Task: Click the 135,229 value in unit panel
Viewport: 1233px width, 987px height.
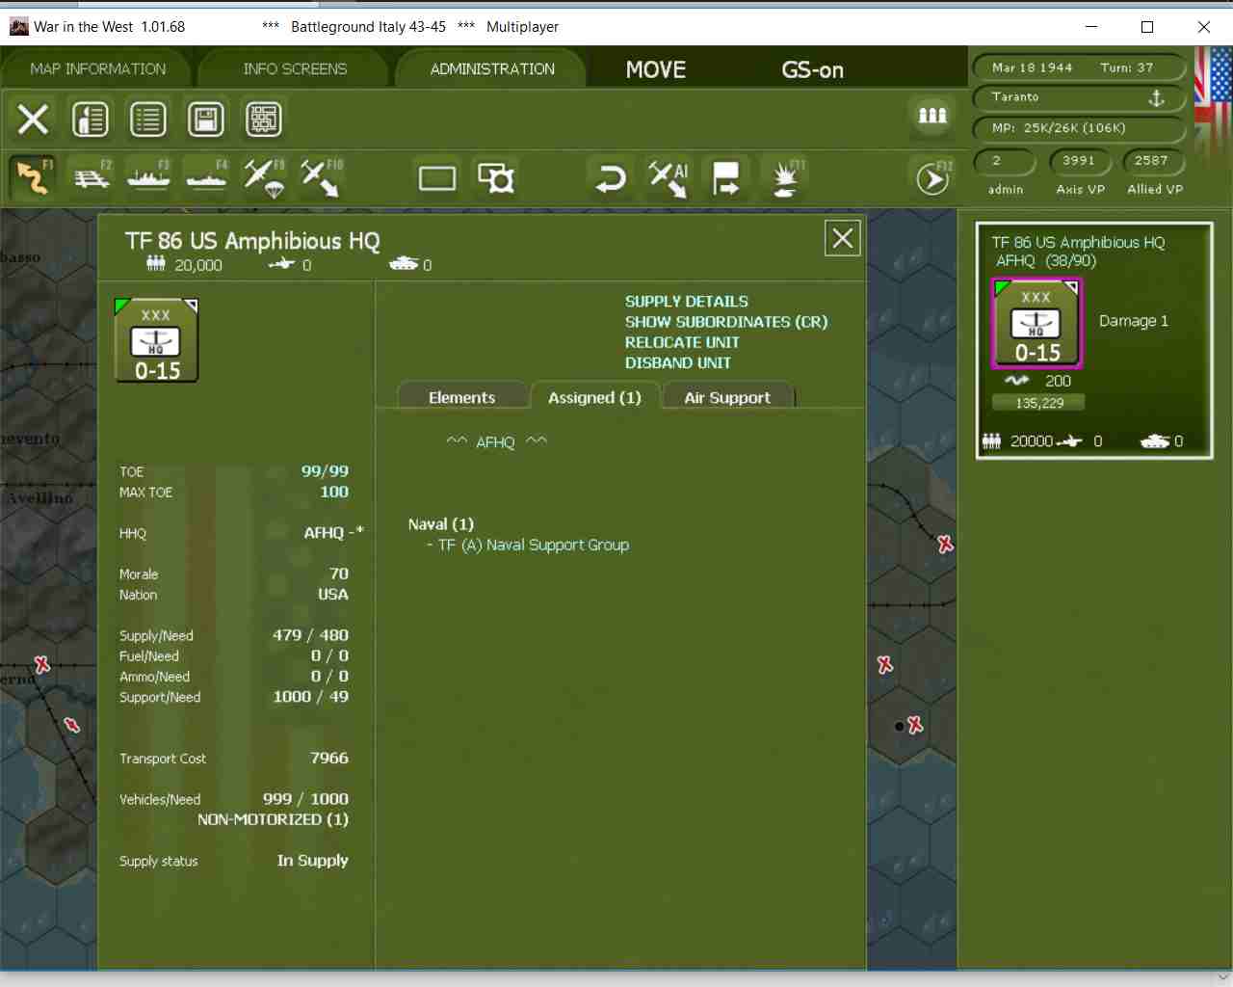Action: [1039, 403]
